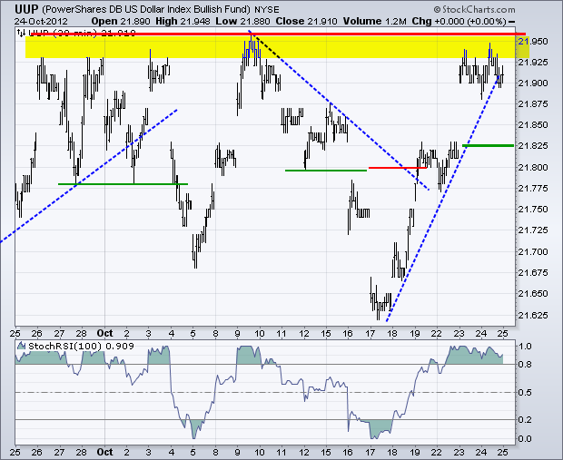This screenshot has width=563, height=460.
Task: Click the 21.900 price axis label
Action: pyautogui.click(x=533, y=83)
